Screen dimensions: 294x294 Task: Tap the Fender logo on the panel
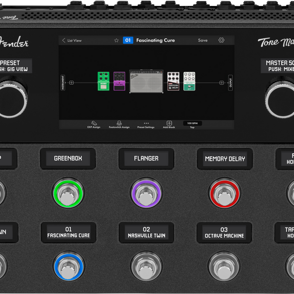[x=14, y=42]
